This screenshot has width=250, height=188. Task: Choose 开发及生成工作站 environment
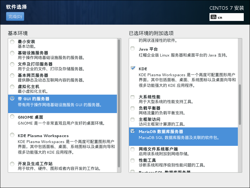point(12,164)
